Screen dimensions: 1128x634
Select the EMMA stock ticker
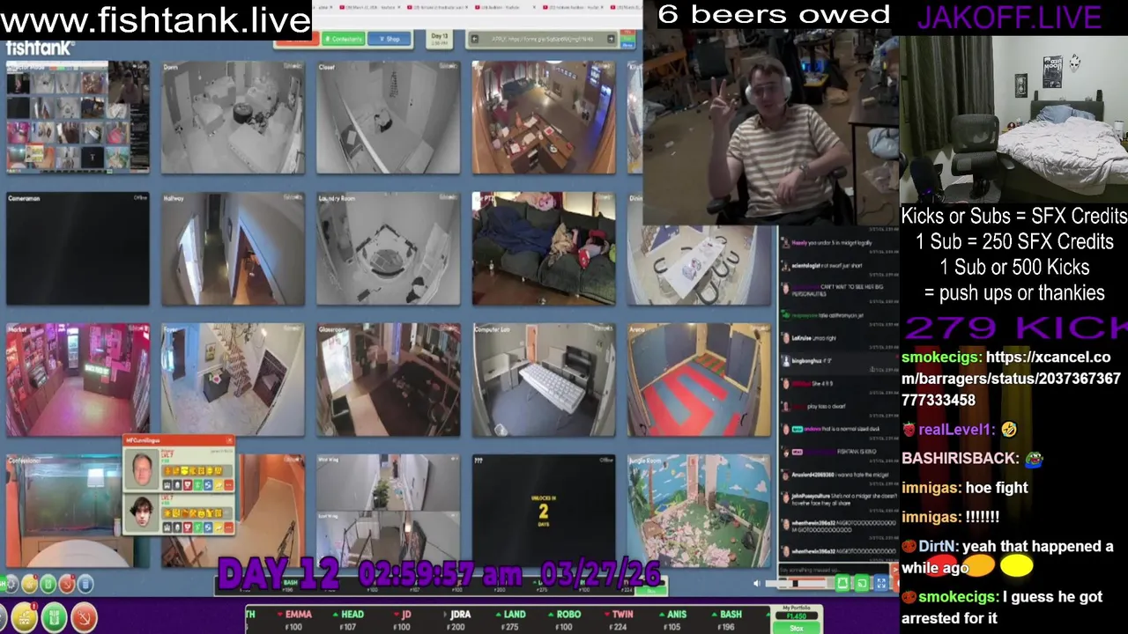tap(294, 620)
